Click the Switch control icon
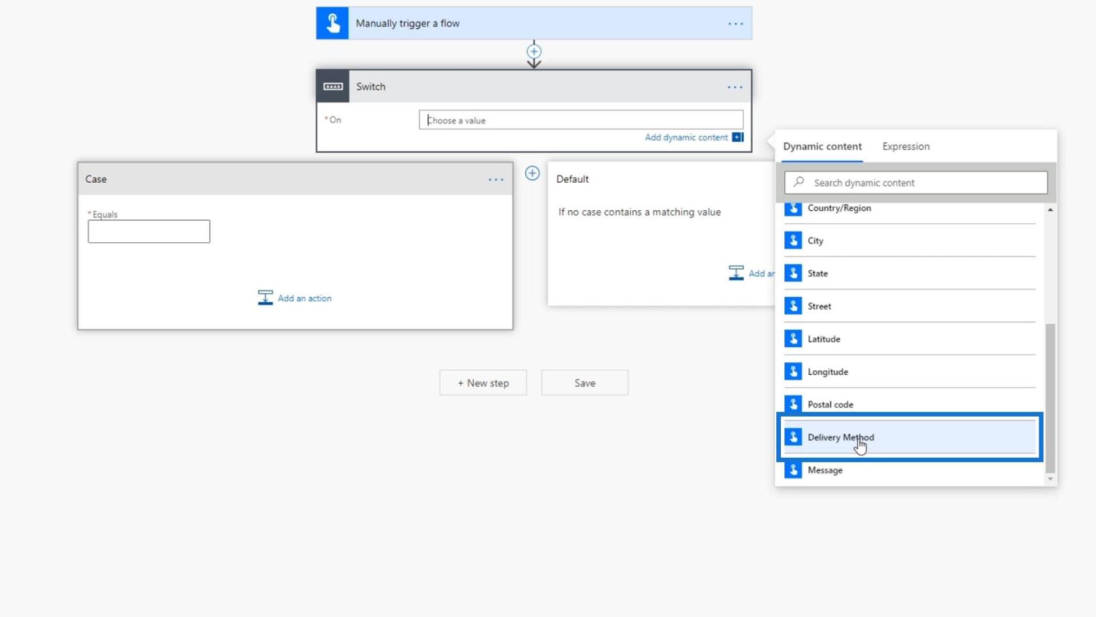 click(x=333, y=86)
